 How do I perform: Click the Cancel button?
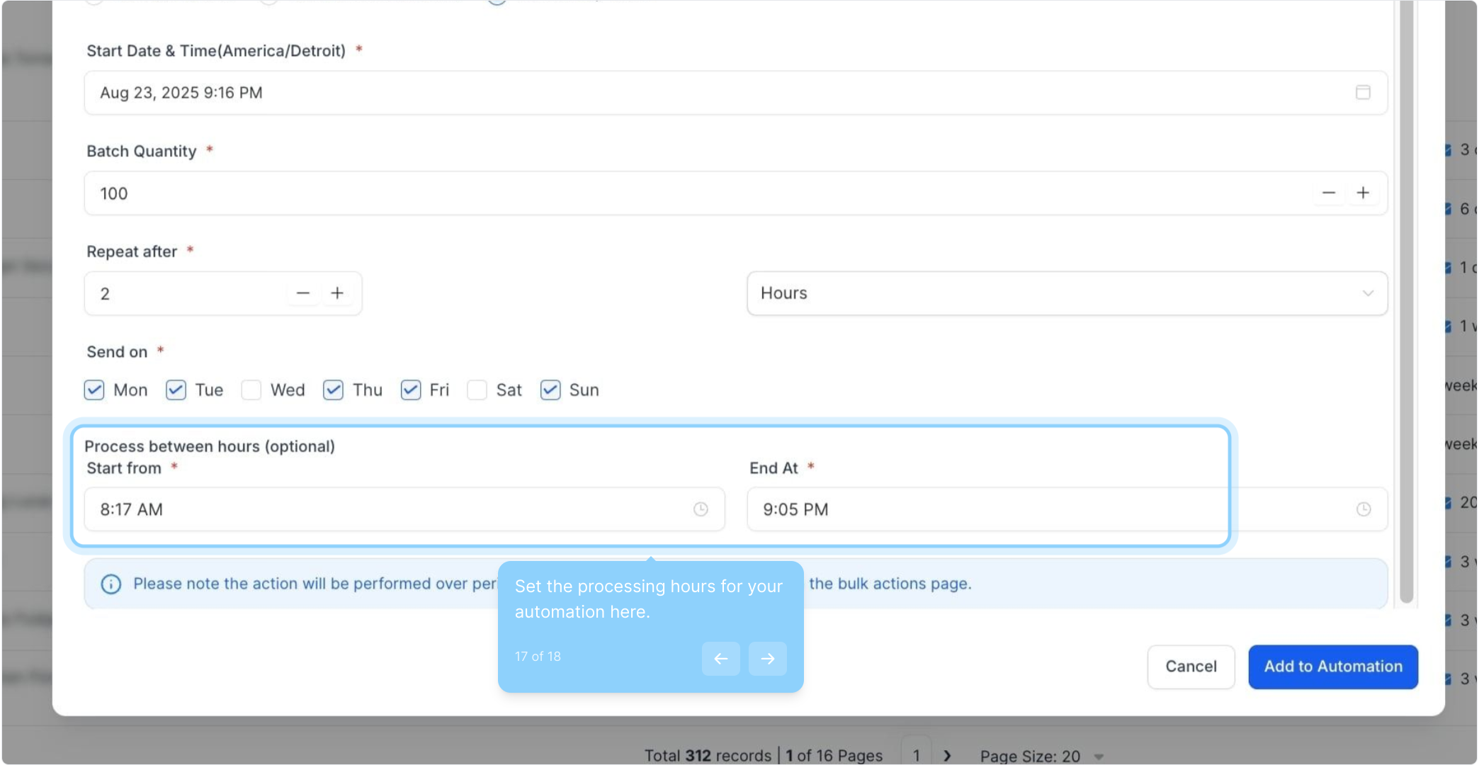coord(1191,667)
